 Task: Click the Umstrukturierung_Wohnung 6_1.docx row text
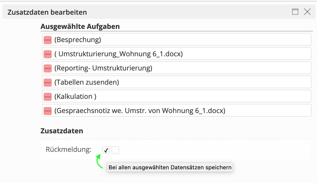point(118,54)
